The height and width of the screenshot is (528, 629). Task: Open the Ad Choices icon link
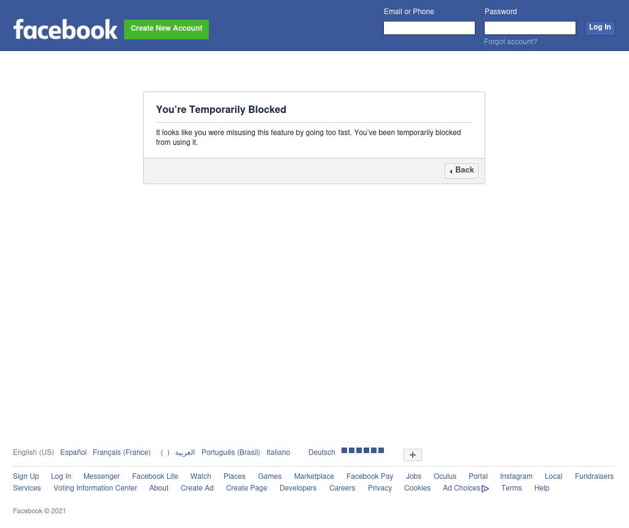[x=485, y=488]
